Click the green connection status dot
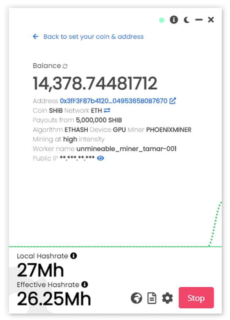Screen dimensions: 230x320 (161, 20)
